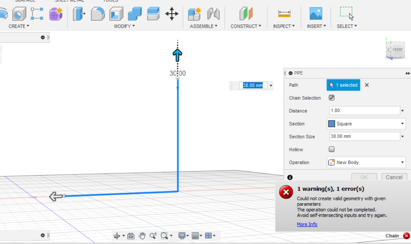This screenshot has width=411, height=244.
Task: Select the Press Pull tool
Action: (x=79, y=14)
